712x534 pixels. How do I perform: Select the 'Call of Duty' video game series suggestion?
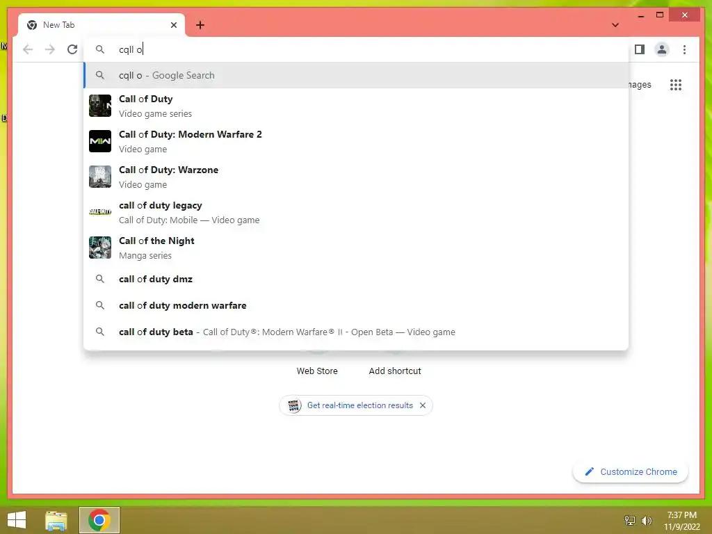coord(357,106)
